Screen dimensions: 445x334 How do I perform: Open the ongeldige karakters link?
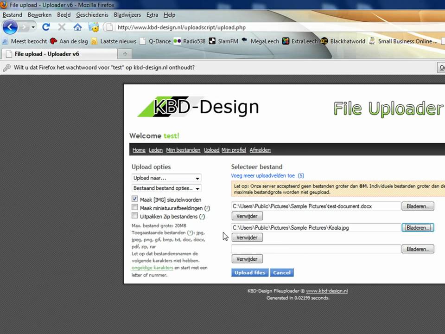tap(153, 268)
